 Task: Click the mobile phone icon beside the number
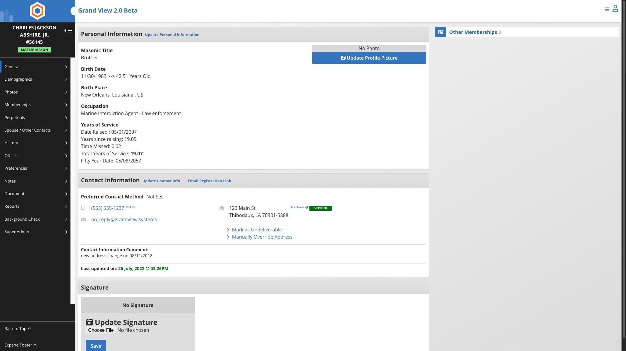[x=83, y=208]
